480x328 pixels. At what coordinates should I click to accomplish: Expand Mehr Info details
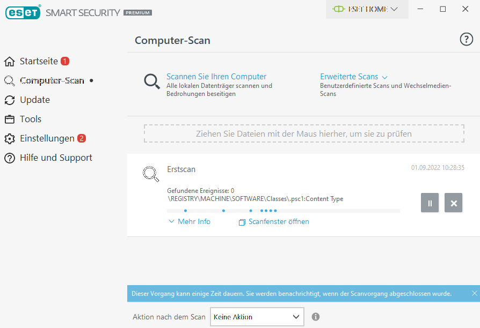pos(190,222)
